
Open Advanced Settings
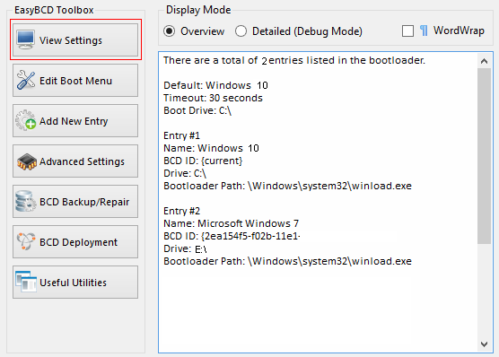coord(75,161)
